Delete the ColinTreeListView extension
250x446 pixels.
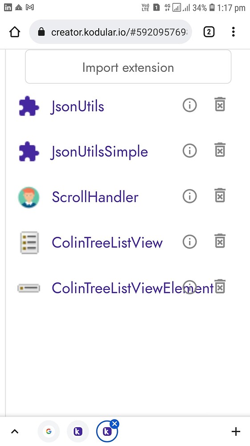(220, 241)
